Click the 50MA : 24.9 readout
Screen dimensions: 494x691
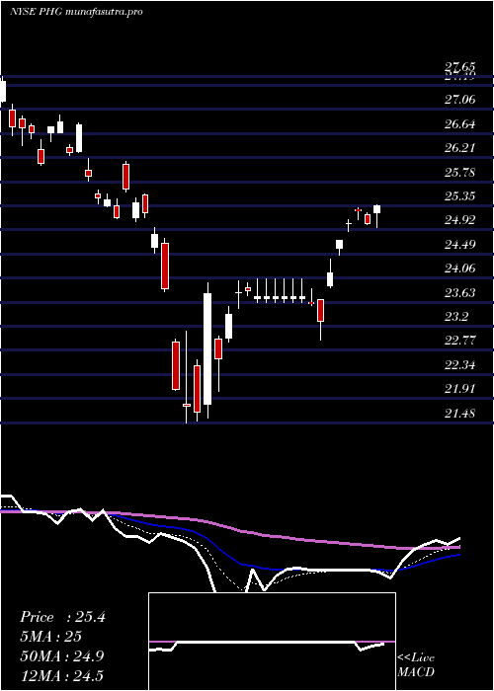tap(62, 656)
